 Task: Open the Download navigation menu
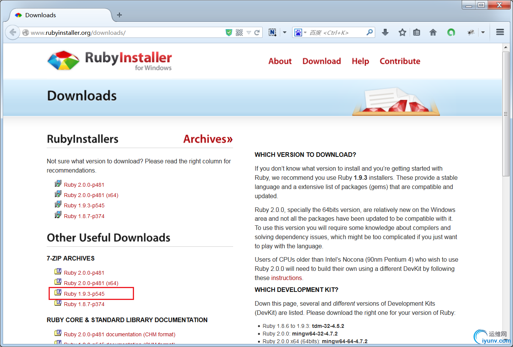pos(322,61)
